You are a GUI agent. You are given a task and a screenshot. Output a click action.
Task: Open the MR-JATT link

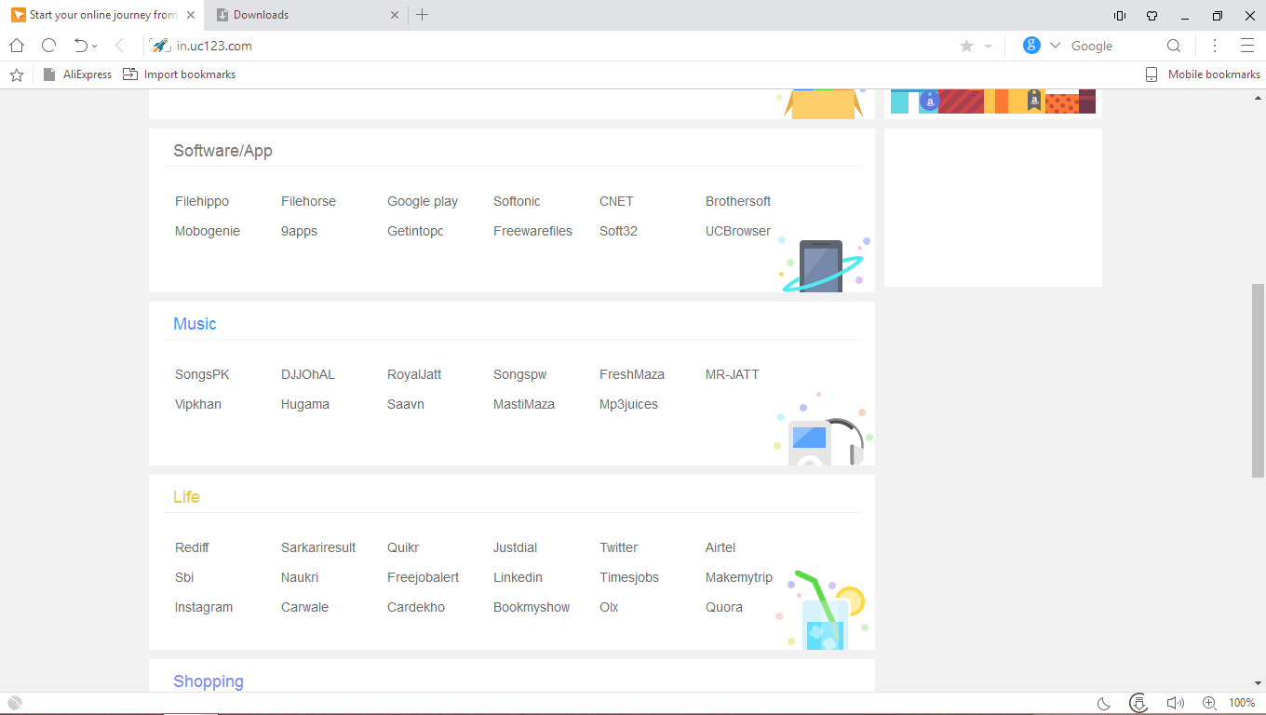733,374
